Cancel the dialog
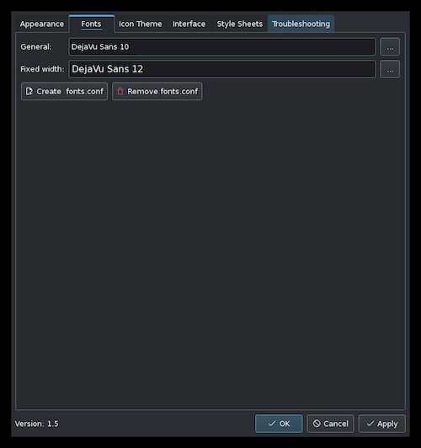 [330, 424]
